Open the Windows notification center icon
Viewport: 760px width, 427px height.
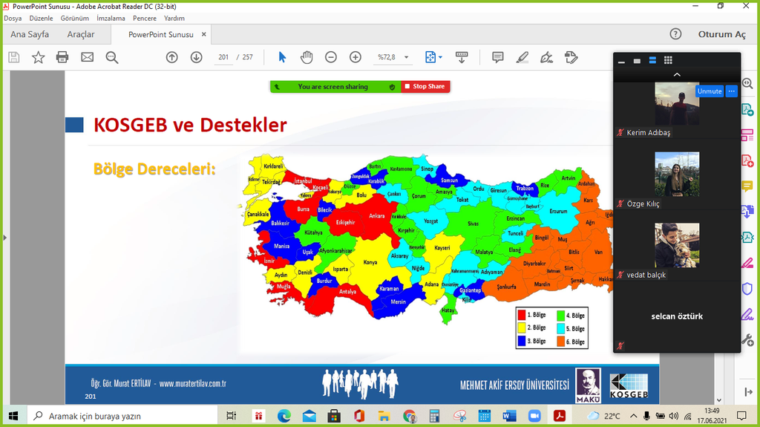point(741,416)
